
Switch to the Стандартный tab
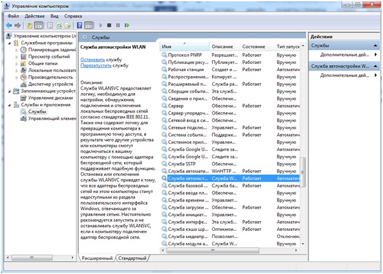[x=133, y=258]
